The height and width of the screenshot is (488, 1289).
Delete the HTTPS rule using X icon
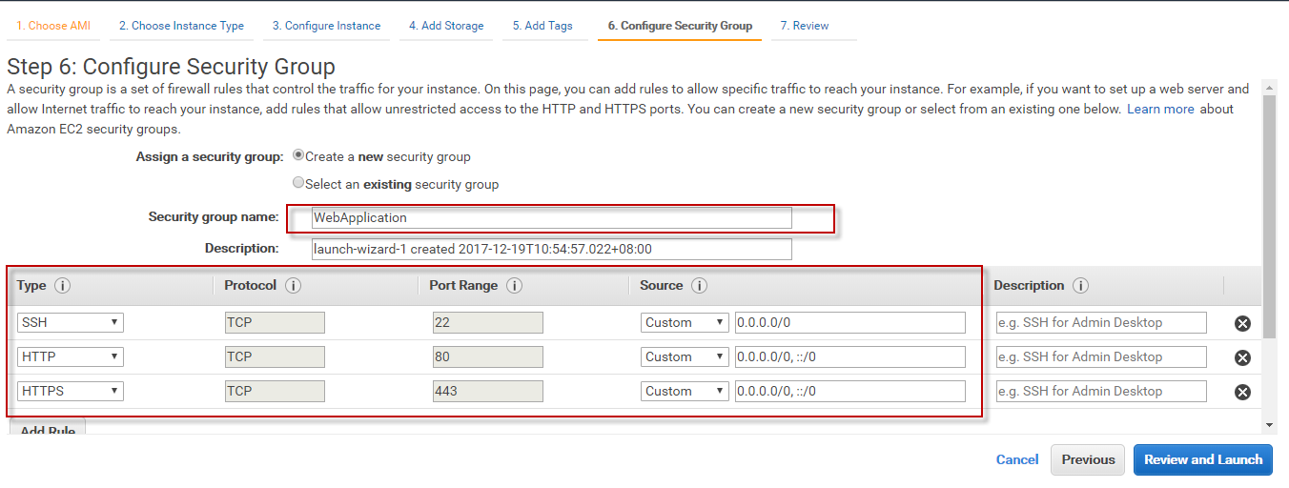click(1242, 392)
